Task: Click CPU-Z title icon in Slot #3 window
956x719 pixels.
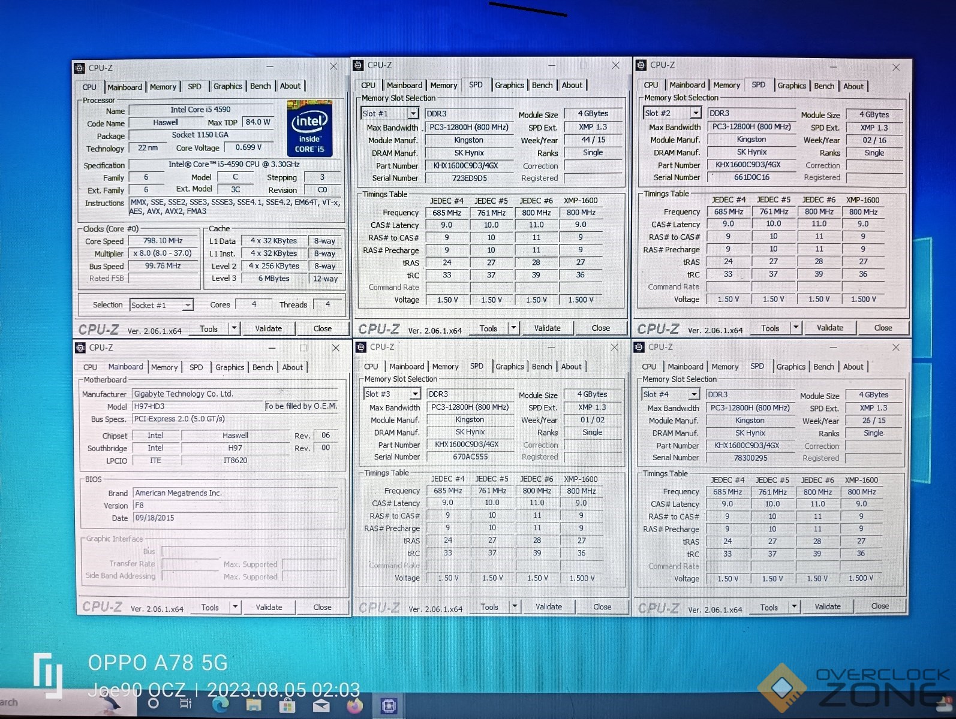Action: [x=361, y=347]
